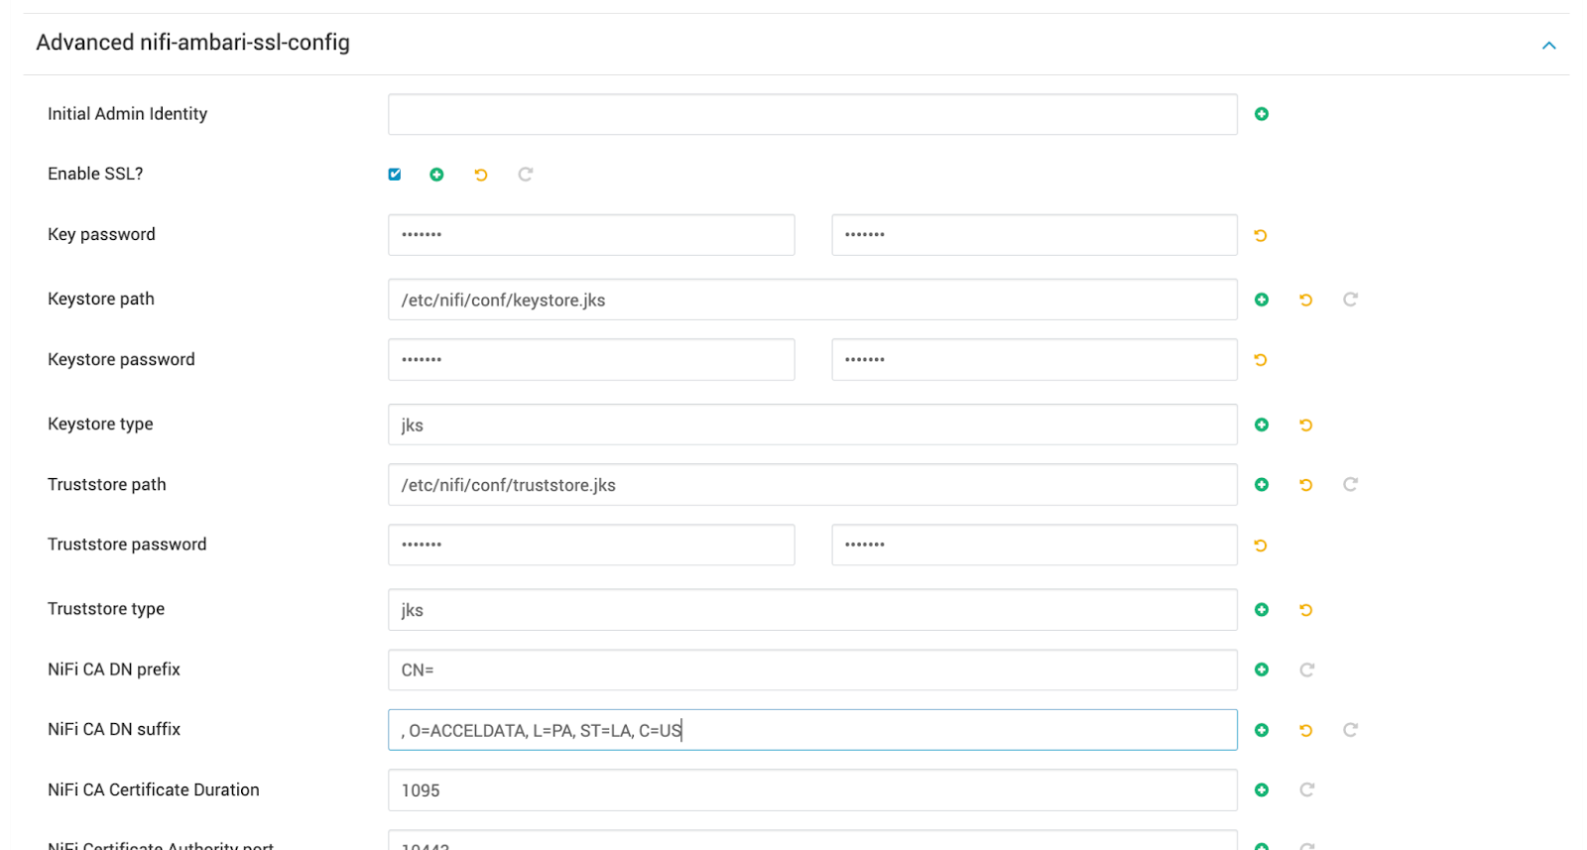The image size is (1587, 850).
Task: Click green plus icon for NiFi CA Certificate Duration
Action: pyautogui.click(x=1262, y=790)
